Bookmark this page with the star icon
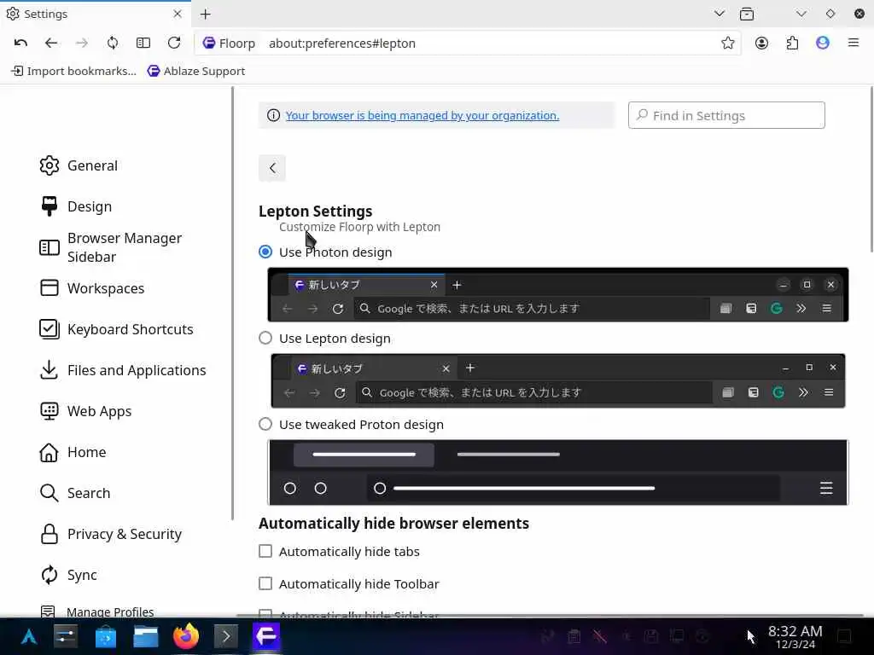Image resolution: width=874 pixels, height=655 pixels. (x=727, y=43)
